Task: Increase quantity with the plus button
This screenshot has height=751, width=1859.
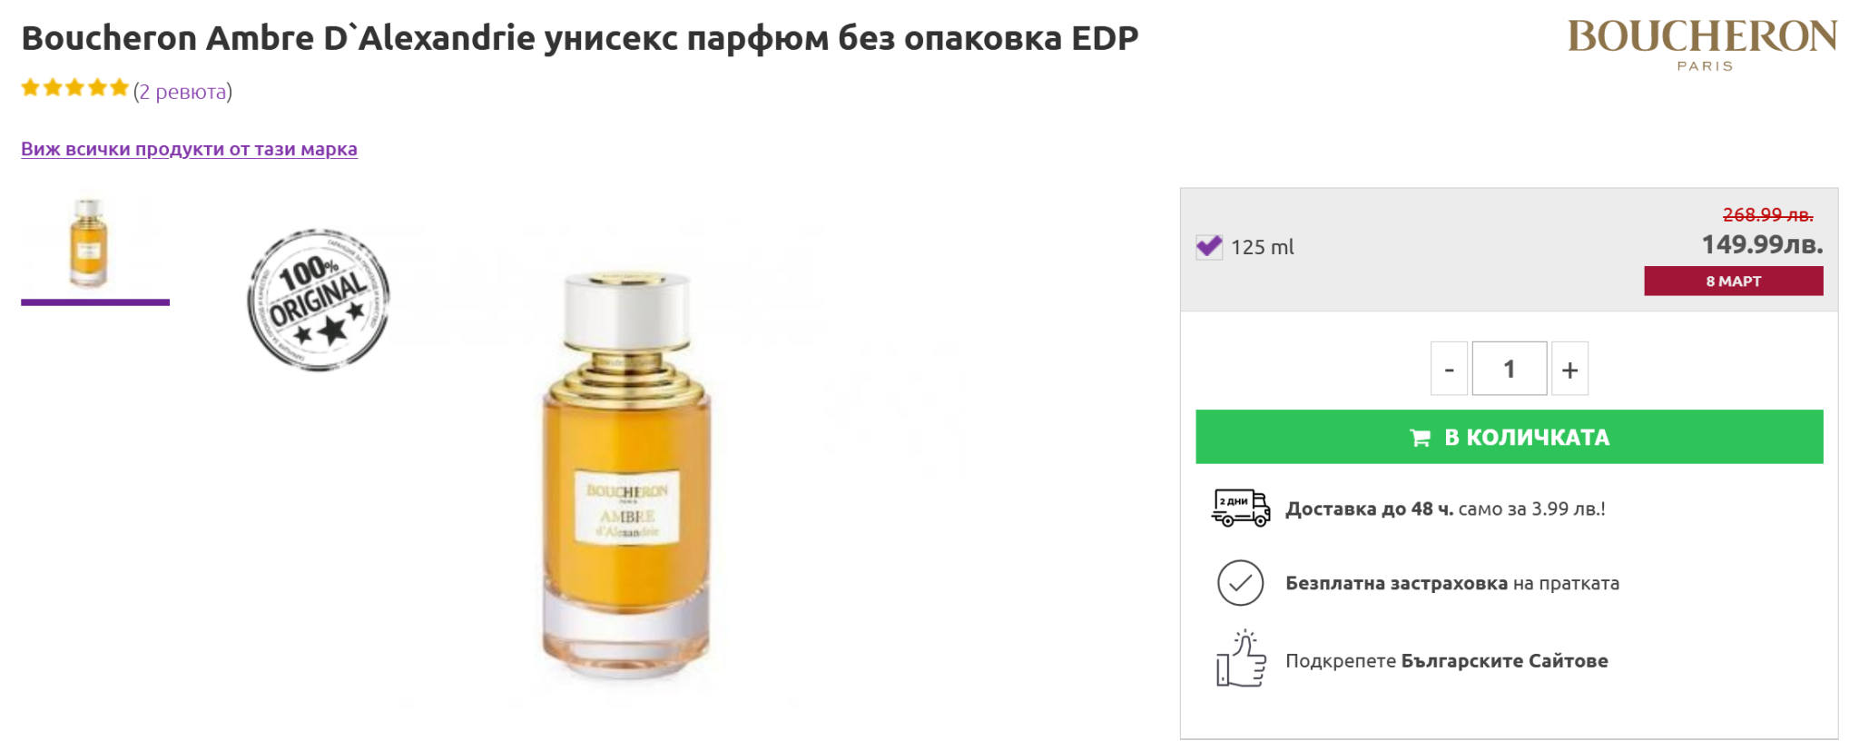Action: [x=1569, y=369]
